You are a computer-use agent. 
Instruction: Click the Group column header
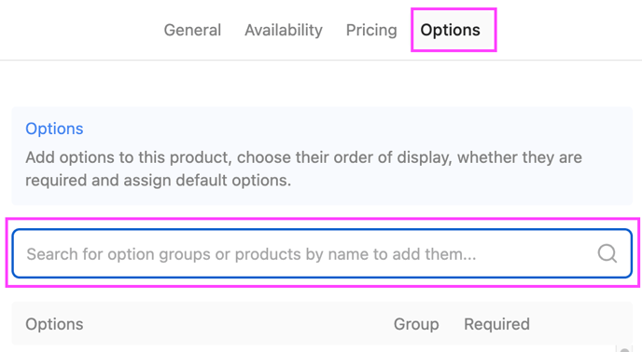(x=416, y=324)
